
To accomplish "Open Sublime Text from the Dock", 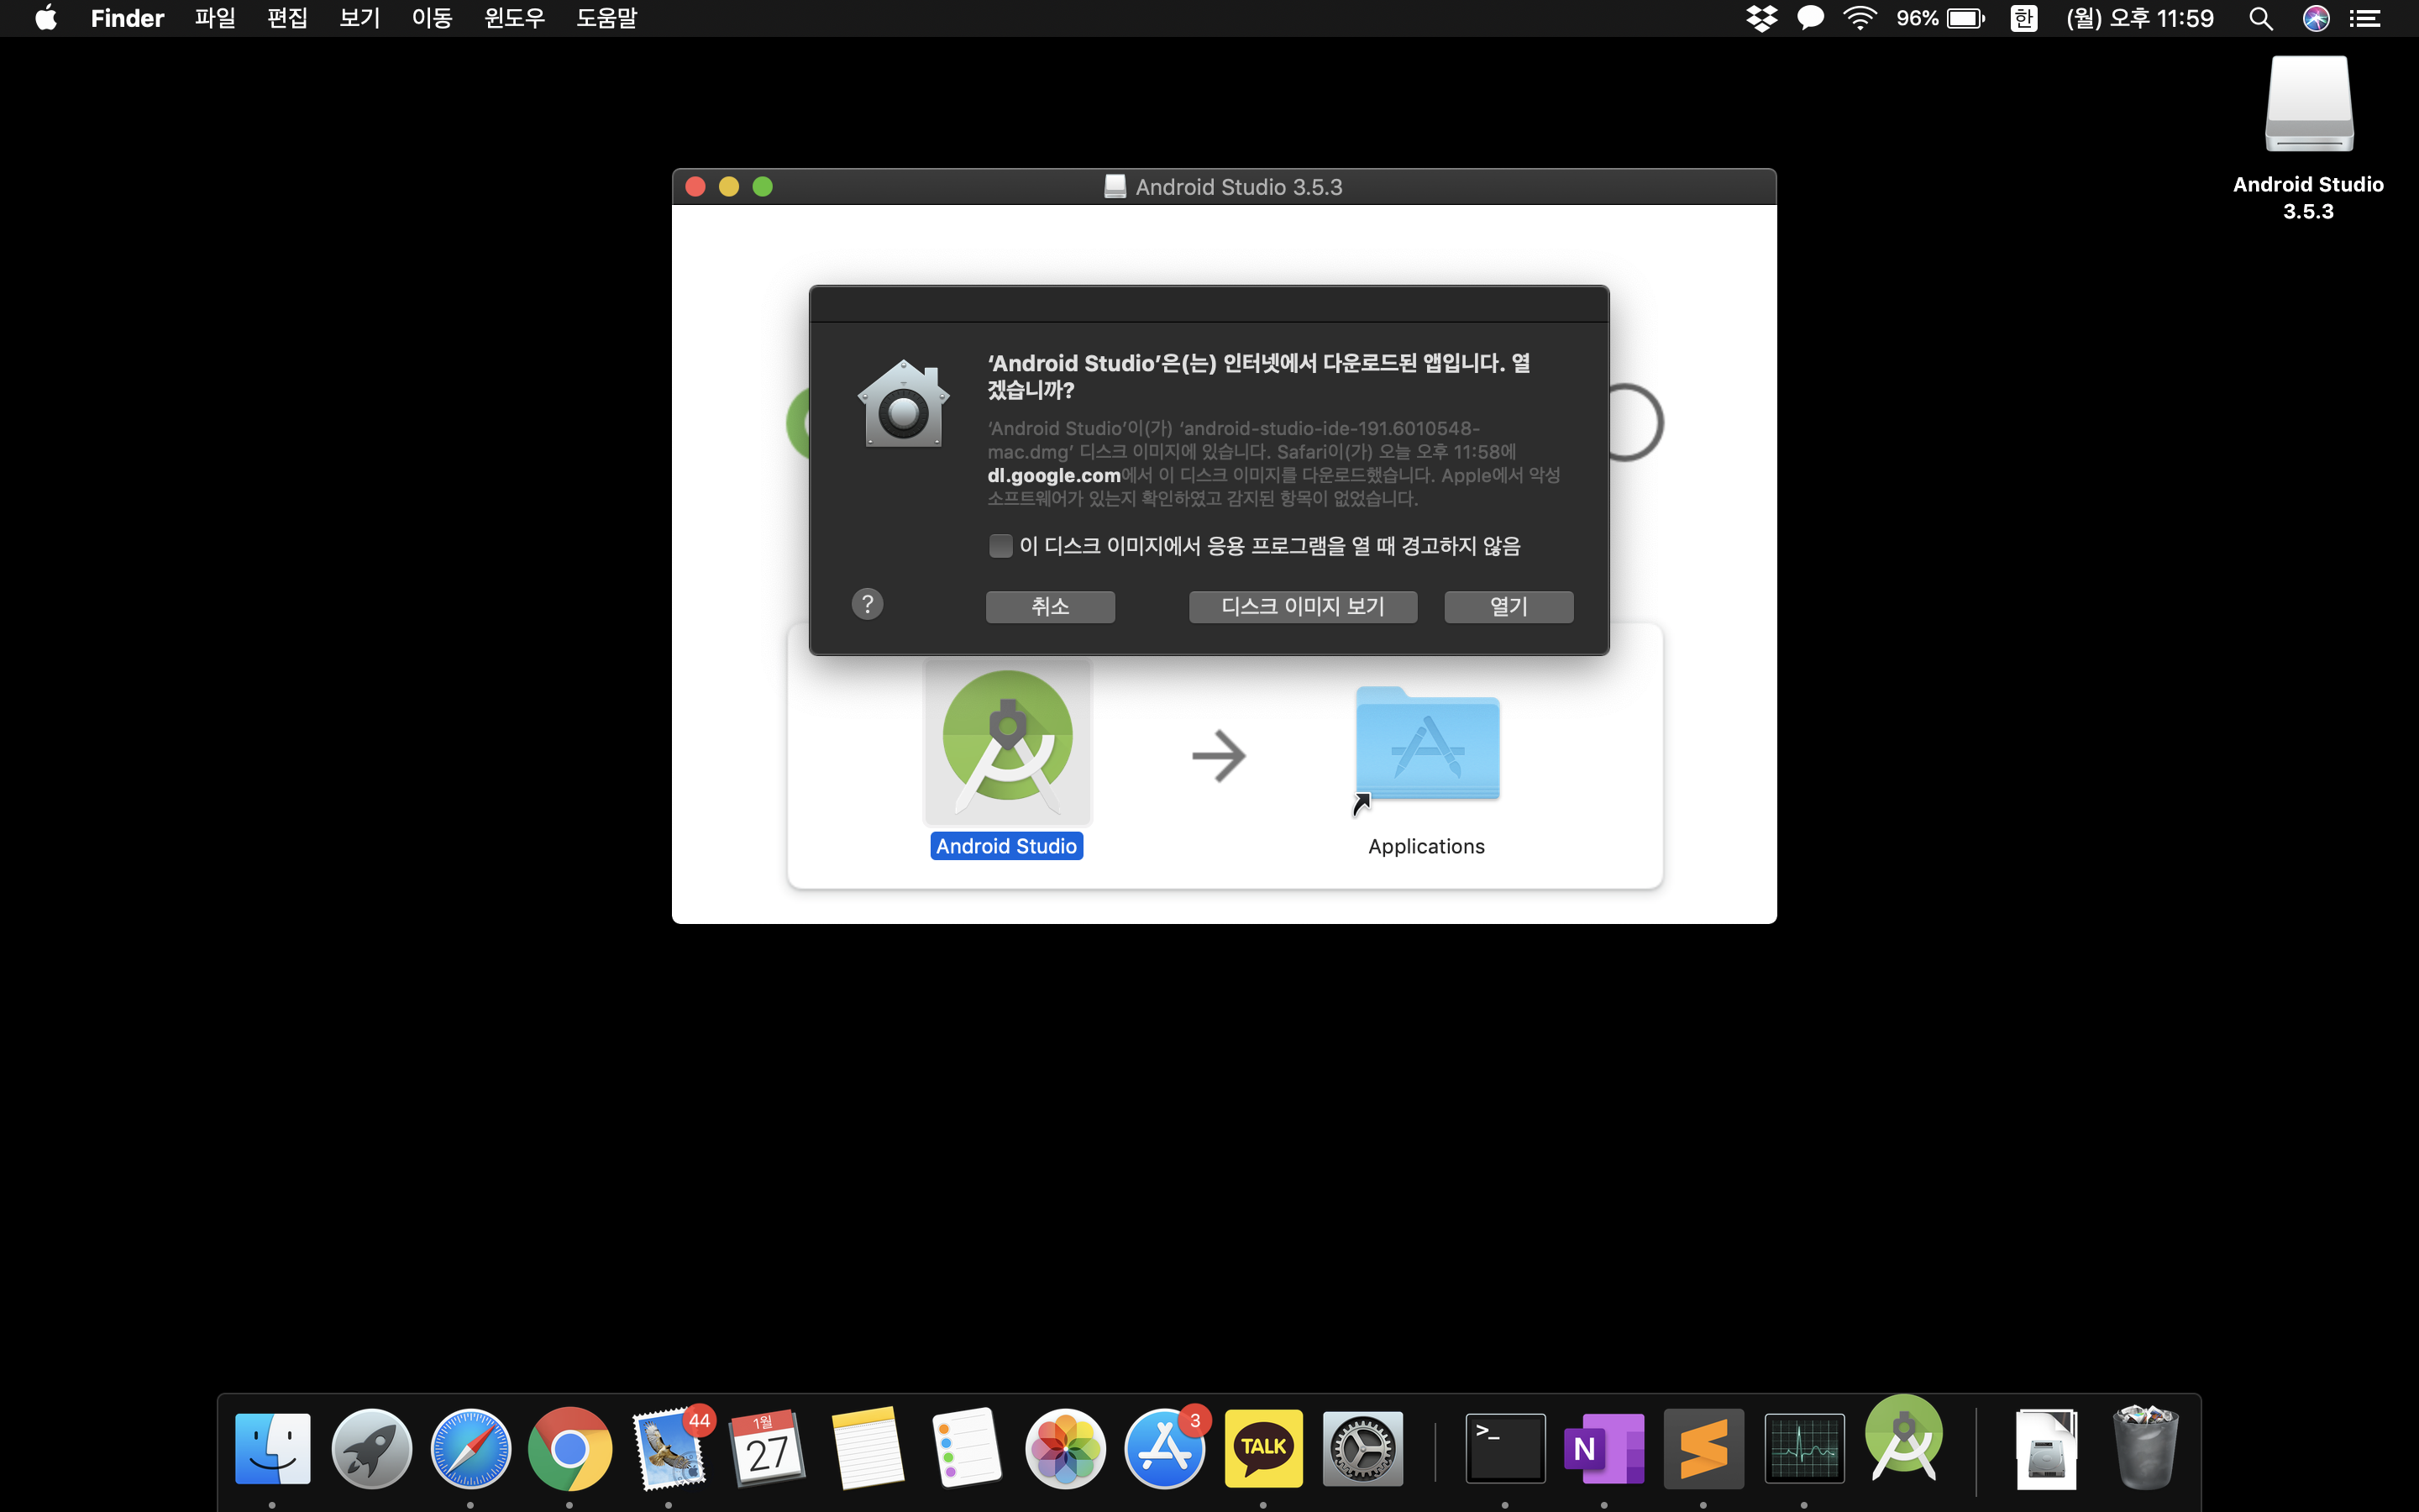I will (x=1703, y=1448).
